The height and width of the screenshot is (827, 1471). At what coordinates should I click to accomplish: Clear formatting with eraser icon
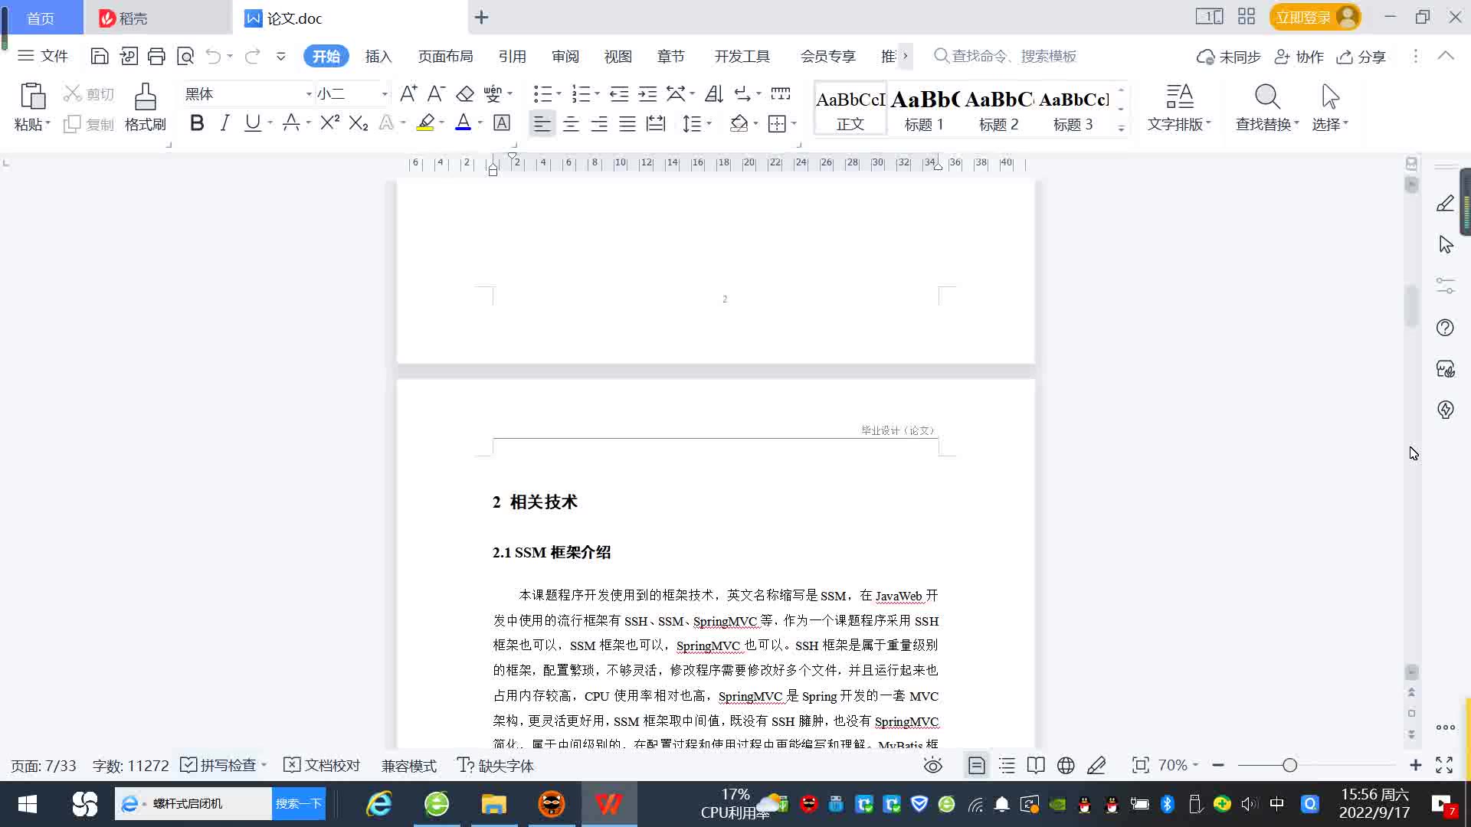pyautogui.click(x=465, y=93)
